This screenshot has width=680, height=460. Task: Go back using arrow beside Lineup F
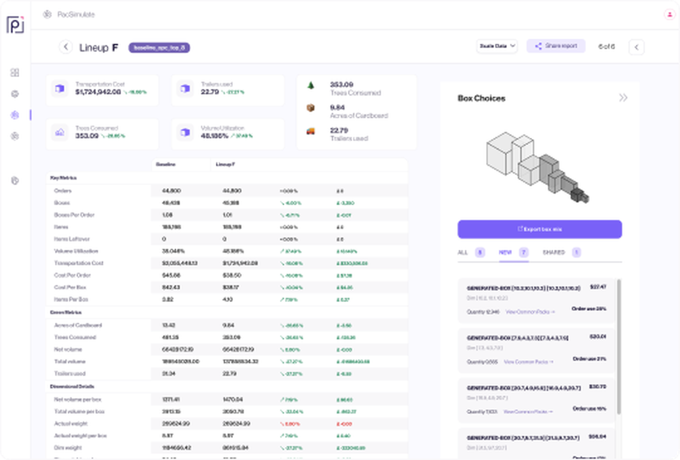pyautogui.click(x=66, y=47)
